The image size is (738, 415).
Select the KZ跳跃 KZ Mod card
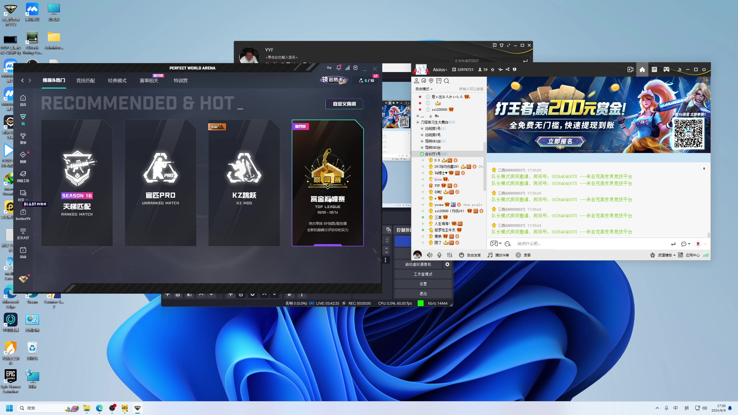click(x=244, y=183)
